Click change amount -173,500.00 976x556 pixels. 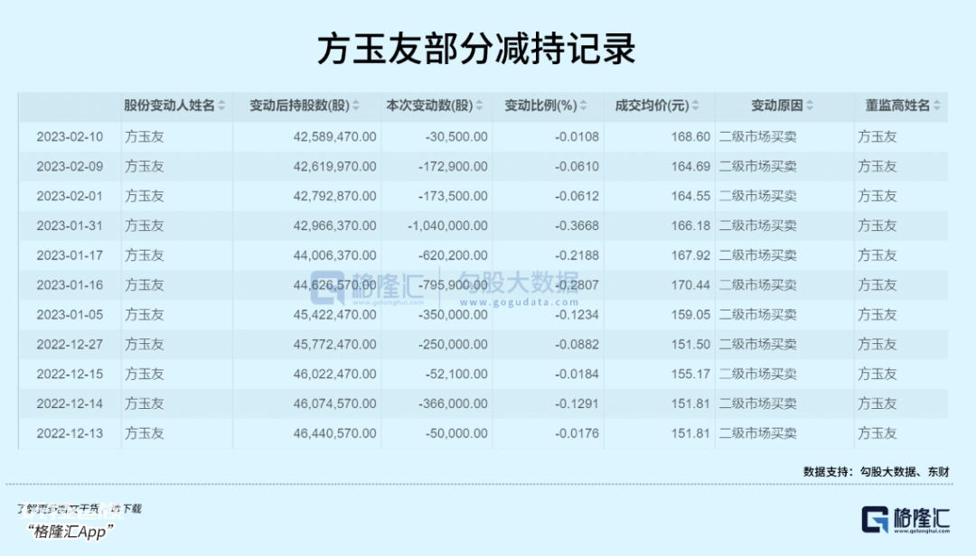pyautogui.click(x=453, y=196)
